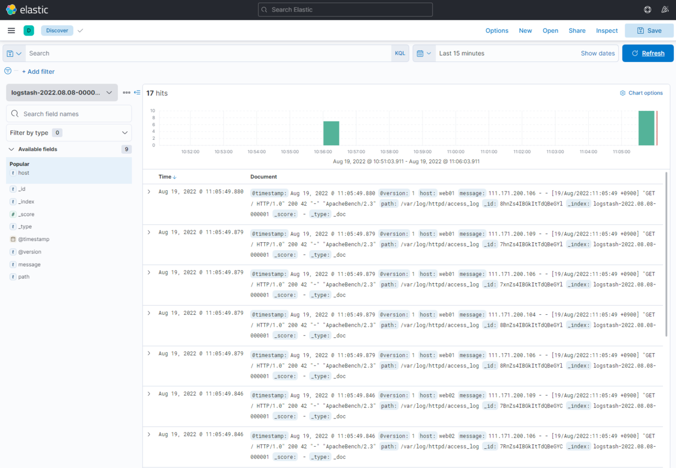Click the _type field type icon
Image resolution: width=676 pixels, height=468 pixels.
tap(13, 226)
